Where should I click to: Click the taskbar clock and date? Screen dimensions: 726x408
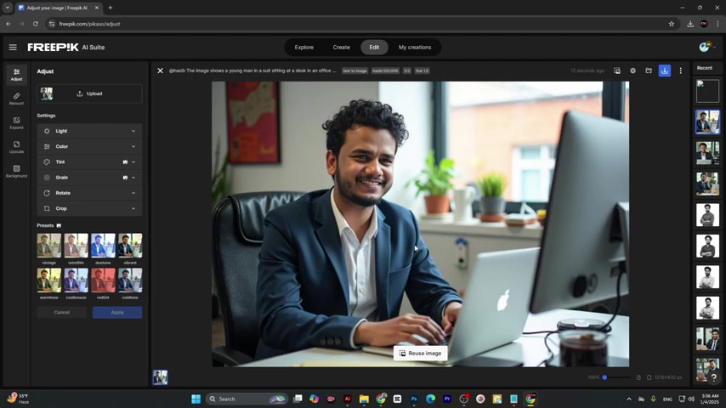(710, 399)
